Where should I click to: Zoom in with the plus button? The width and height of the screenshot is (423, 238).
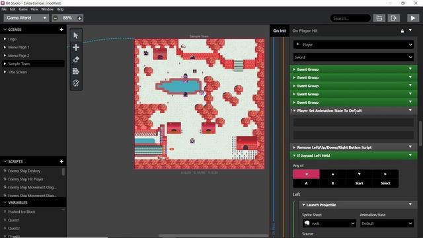click(x=79, y=18)
